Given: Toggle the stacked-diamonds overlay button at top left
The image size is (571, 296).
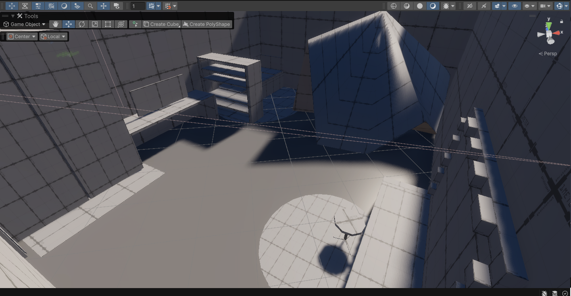Looking at the screenshot, I should (x=77, y=6).
